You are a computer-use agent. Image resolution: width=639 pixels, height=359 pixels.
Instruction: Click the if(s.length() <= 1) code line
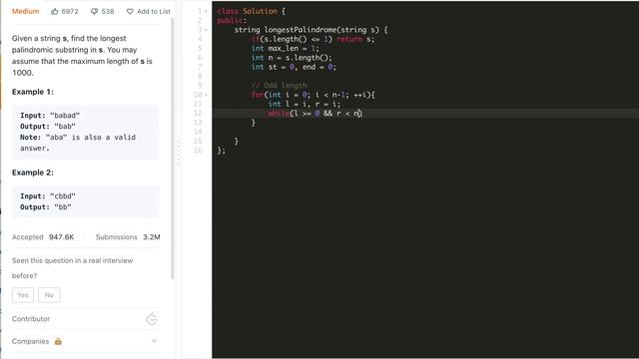[313, 39]
